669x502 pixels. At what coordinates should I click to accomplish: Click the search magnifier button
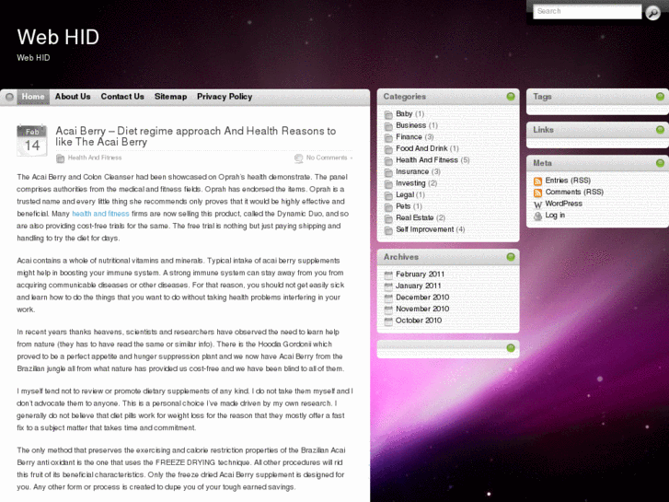(652, 12)
